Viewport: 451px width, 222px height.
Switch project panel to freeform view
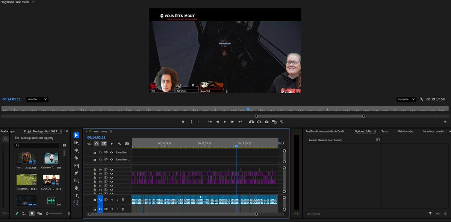point(39,213)
